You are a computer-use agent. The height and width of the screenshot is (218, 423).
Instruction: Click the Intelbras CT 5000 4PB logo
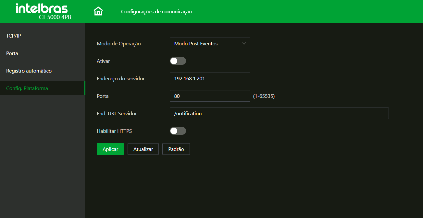coord(42,11)
